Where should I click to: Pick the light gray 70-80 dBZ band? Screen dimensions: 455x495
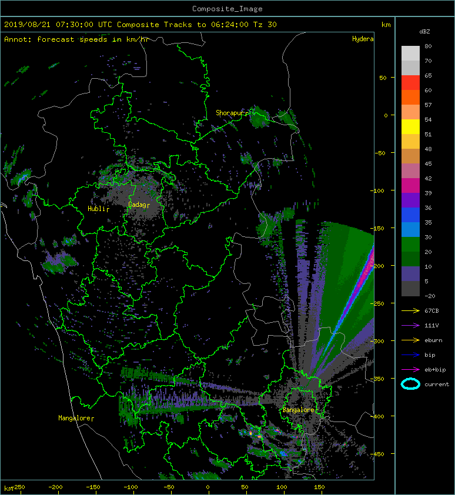point(410,53)
